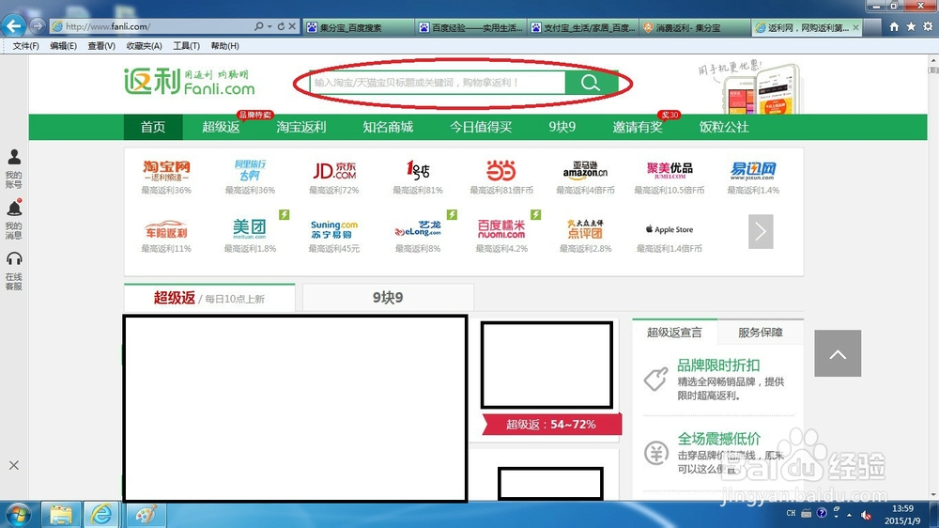Open 今日值得买 navigation link
939x528 pixels.
pyautogui.click(x=481, y=127)
